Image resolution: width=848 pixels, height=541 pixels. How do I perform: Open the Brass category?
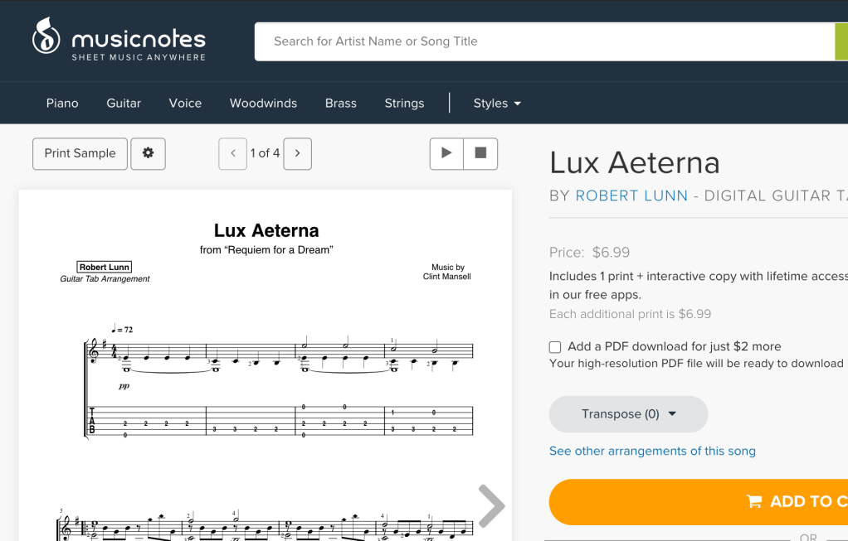340,104
